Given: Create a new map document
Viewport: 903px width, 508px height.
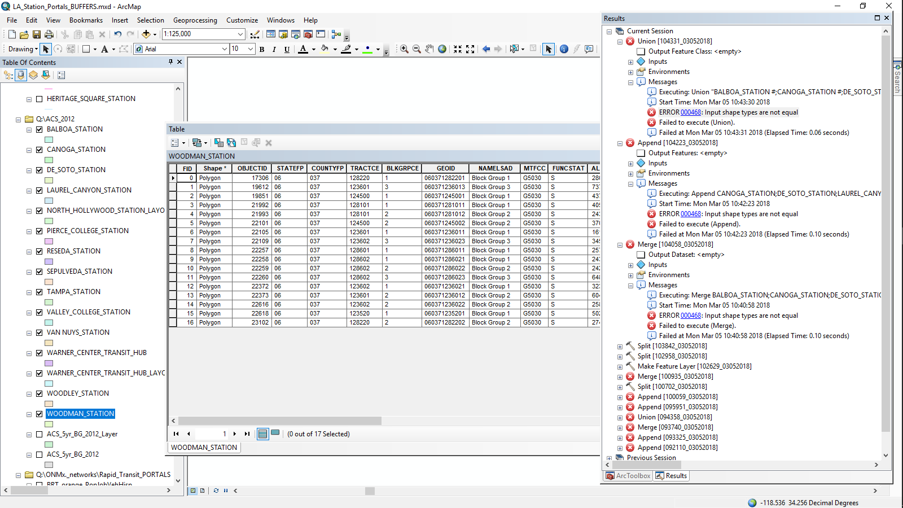Looking at the screenshot, I should (11, 34).
